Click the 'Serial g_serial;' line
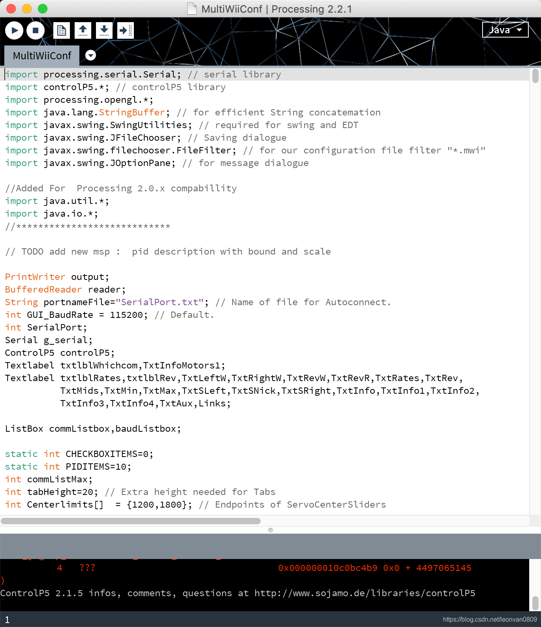 (49, 340)
